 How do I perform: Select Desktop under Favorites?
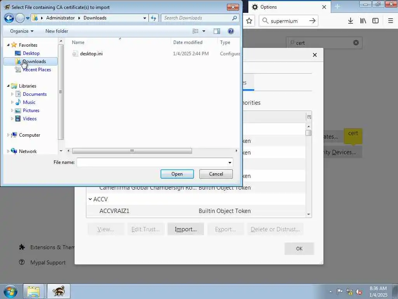[31, 53]
